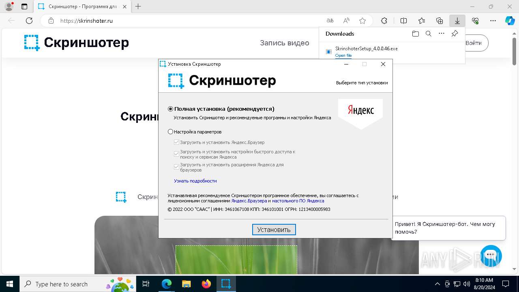
Task: Open the network tray icon
Action: click(x=457, y=284)
